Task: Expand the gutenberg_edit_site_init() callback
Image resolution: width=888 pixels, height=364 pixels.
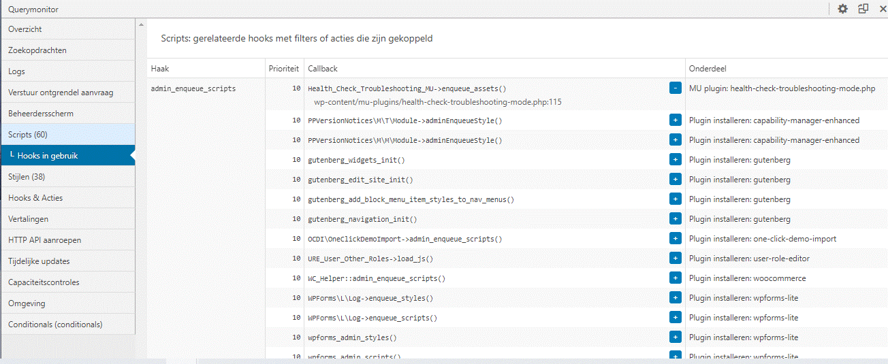Action: tap(675, 179)
